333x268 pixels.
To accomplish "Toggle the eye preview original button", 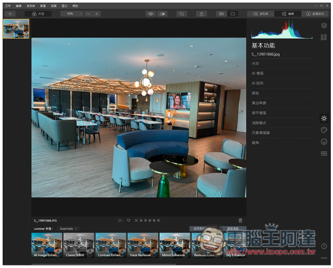I will [x=151, y=14].
